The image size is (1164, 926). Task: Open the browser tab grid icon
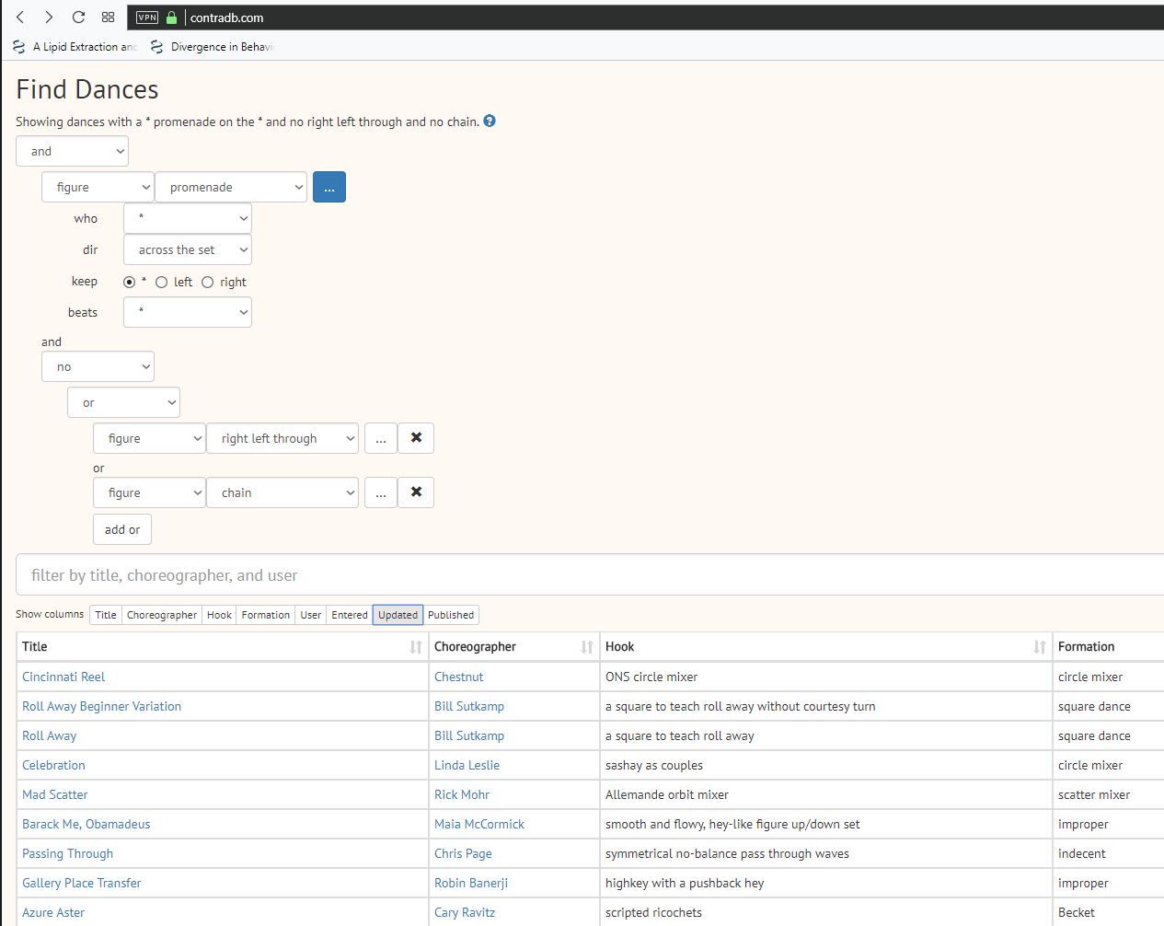coord(108,17)
